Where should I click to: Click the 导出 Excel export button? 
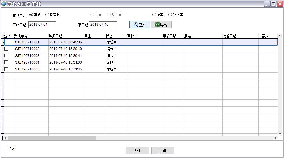(x=161, y=25)
